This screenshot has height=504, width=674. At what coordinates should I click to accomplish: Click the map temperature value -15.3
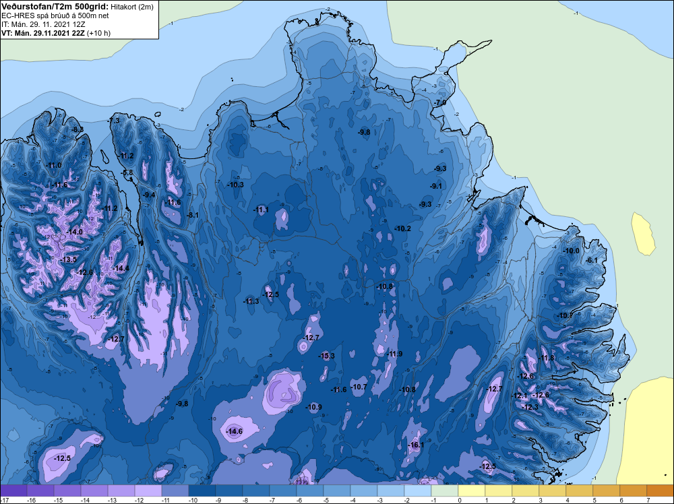point(327,356)
